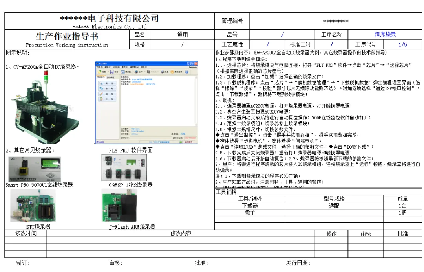Click the '下载器' tool cell

tap(250, 206)
